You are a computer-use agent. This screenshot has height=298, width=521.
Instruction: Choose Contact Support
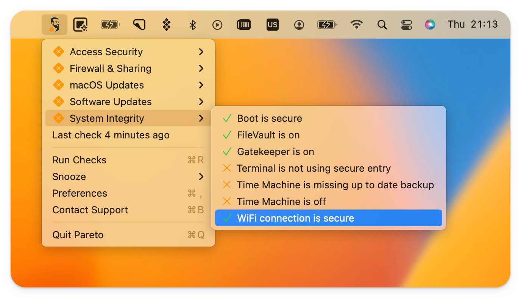coord(128,210)
